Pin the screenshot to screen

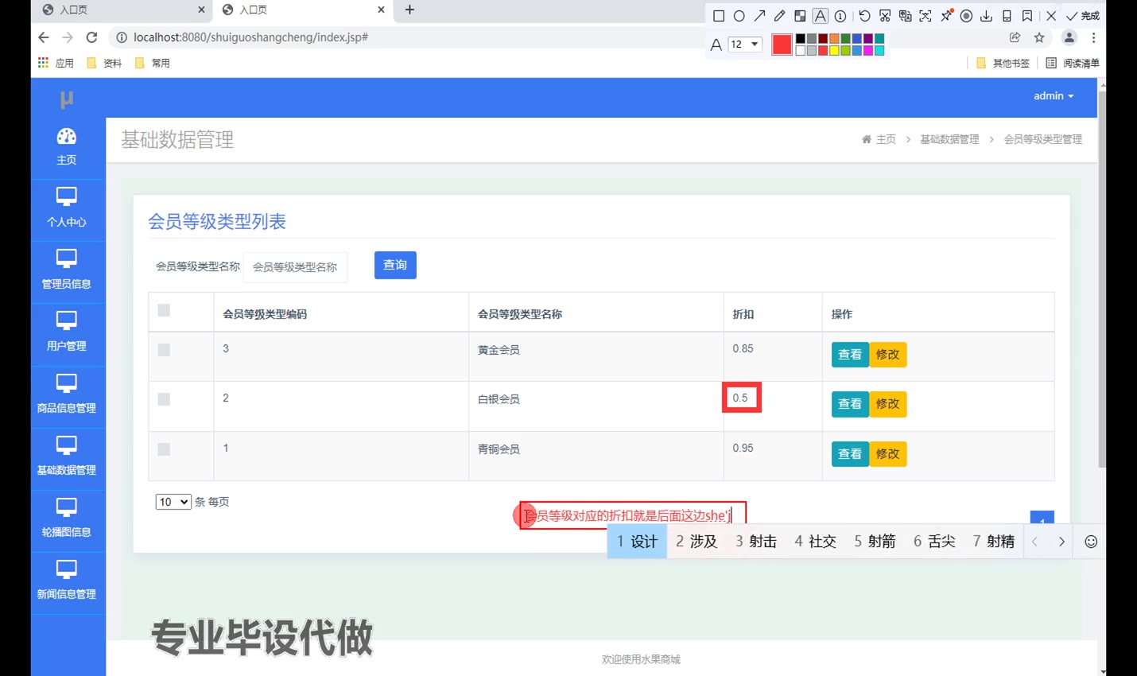946,16
